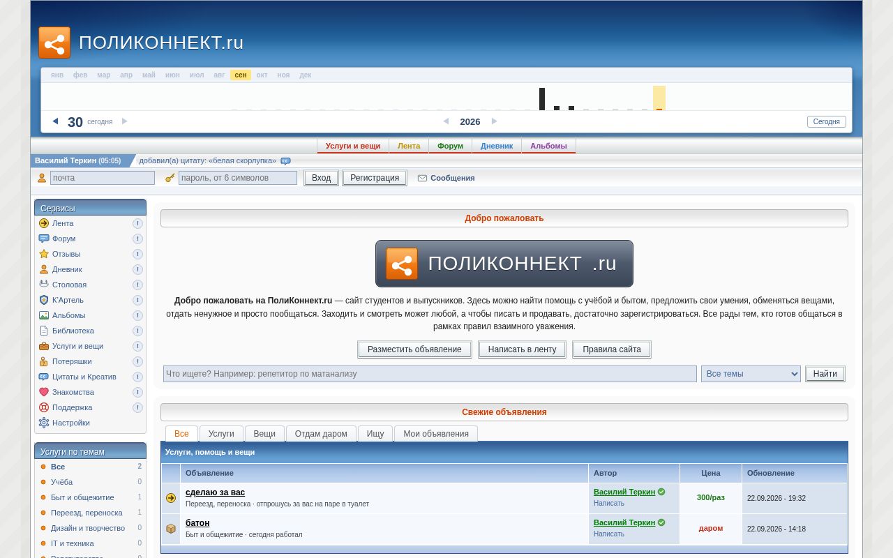Open Василий Теркин profile in батон row

pos(624,522)
